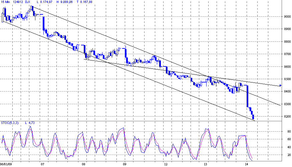Click the 8900 price axis label
Viewport: 292px width, 167px height.
[287, 29]
